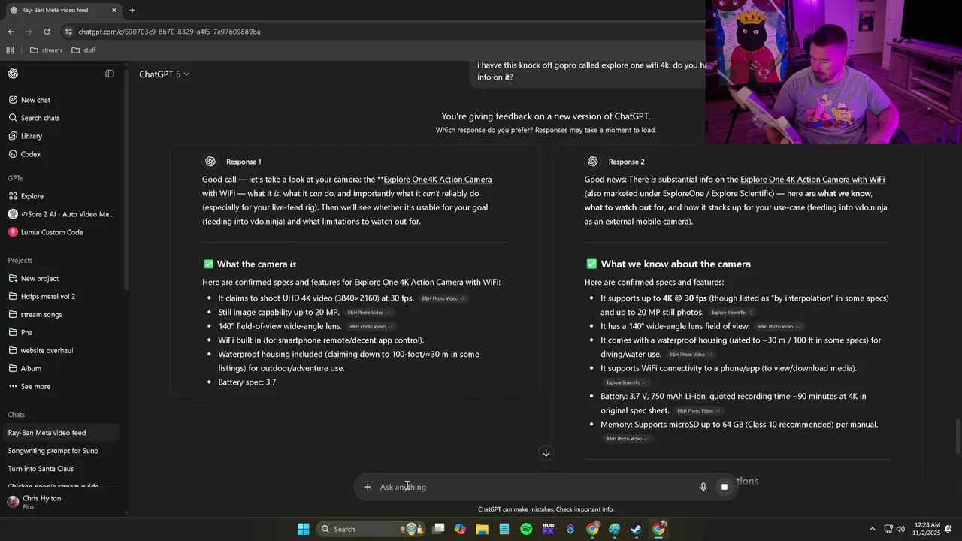Open the Album project
The width and height of the screenshot is (962, 541).
pos(31,368)
